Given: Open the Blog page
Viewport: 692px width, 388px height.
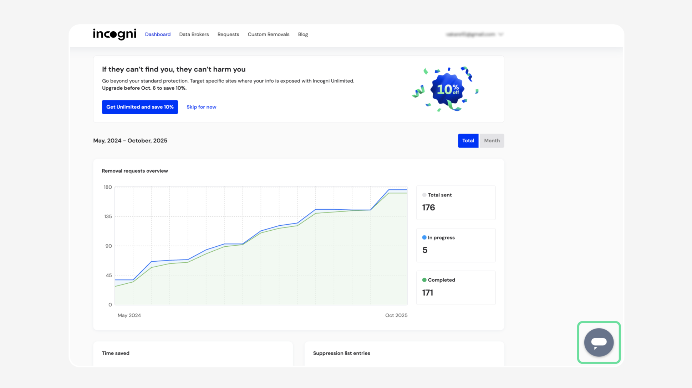Looking at the screenshot, I should [x=303, y=34].
